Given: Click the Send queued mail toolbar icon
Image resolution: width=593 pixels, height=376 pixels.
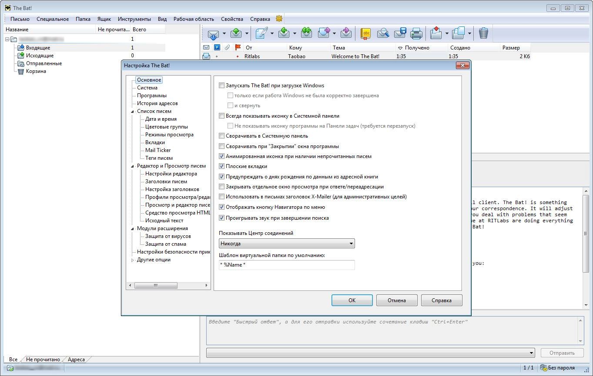Looking at the screenshot, I should (236, 33).
